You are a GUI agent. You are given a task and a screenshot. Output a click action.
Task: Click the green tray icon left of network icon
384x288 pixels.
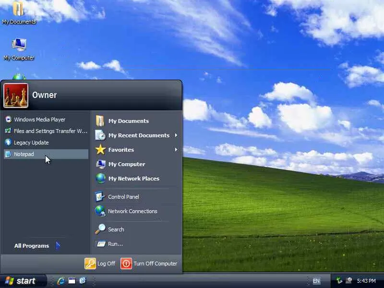coord(339,281)
